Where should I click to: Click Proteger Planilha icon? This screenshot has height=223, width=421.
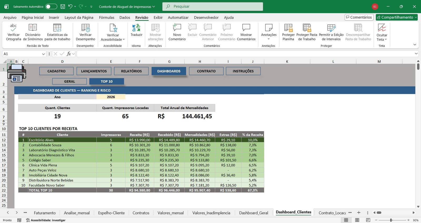288,28
